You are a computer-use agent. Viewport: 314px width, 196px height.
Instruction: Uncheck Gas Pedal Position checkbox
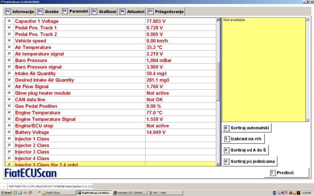(9, 106)
